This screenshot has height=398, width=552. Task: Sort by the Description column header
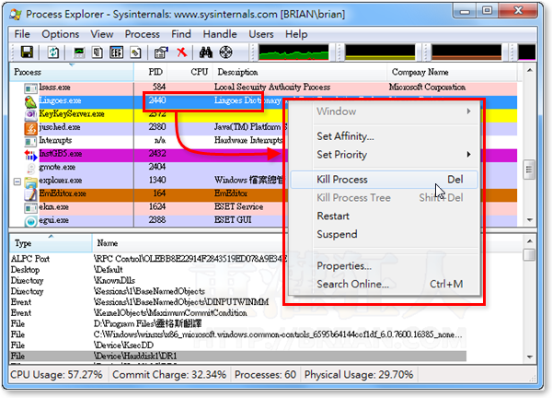(300, 72)
